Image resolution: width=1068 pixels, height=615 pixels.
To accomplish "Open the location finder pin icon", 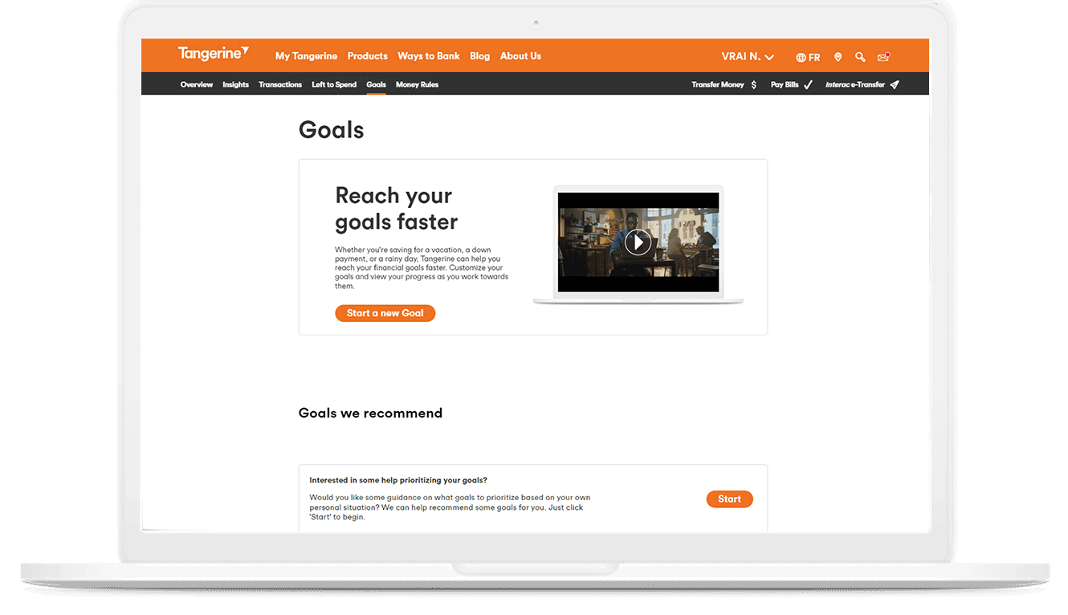I will pyautogui.click(x=838, y=57).
